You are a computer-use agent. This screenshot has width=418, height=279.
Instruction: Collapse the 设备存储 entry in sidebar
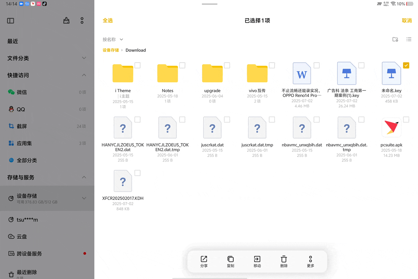[84, 198]
